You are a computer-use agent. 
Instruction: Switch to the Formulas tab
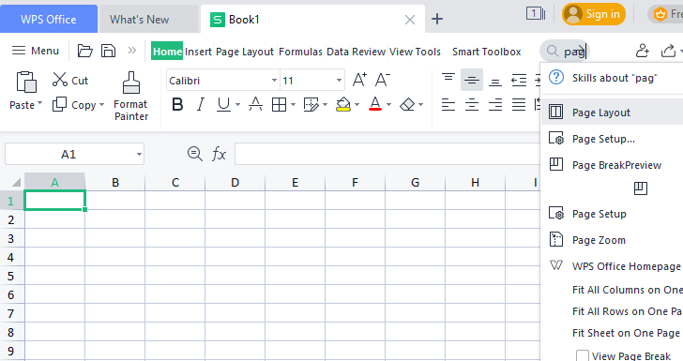point(300,52)
